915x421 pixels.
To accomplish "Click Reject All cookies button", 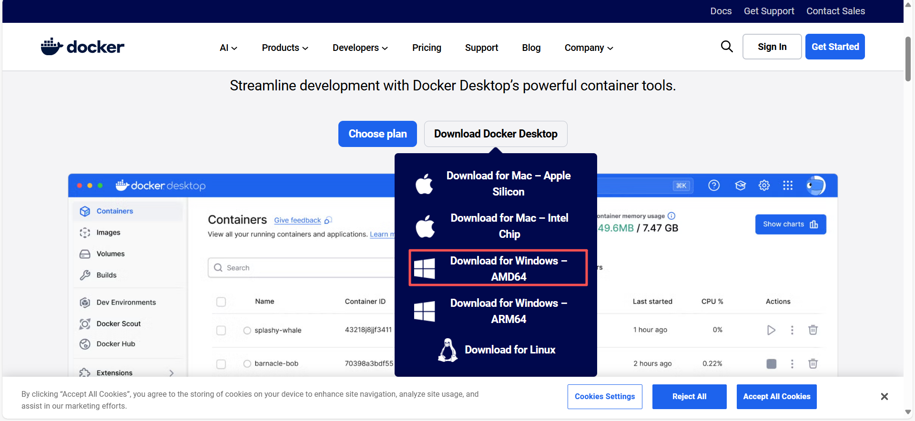I will (x=690, y=397).
